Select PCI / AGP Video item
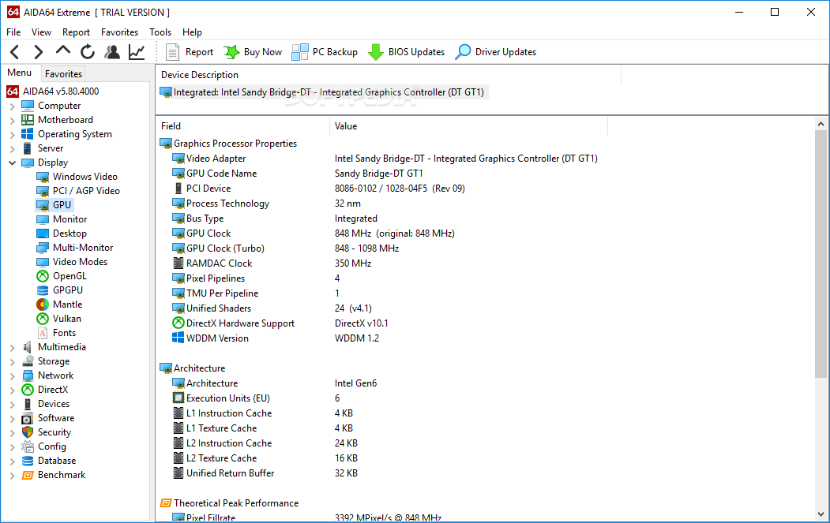 pyautogui.click(x=78, y=191)
